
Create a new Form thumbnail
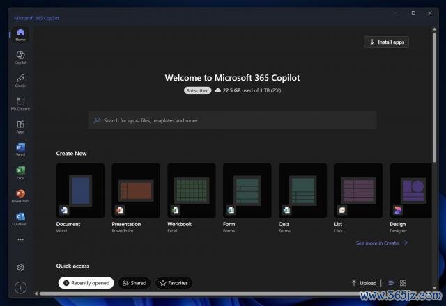coord(247,191)
